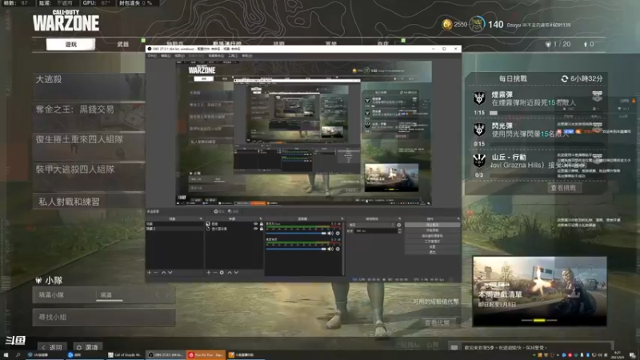Click the smoke grenade challenge emblem icon
Screen dimensions: 640x360
click(x=479, y=98)
